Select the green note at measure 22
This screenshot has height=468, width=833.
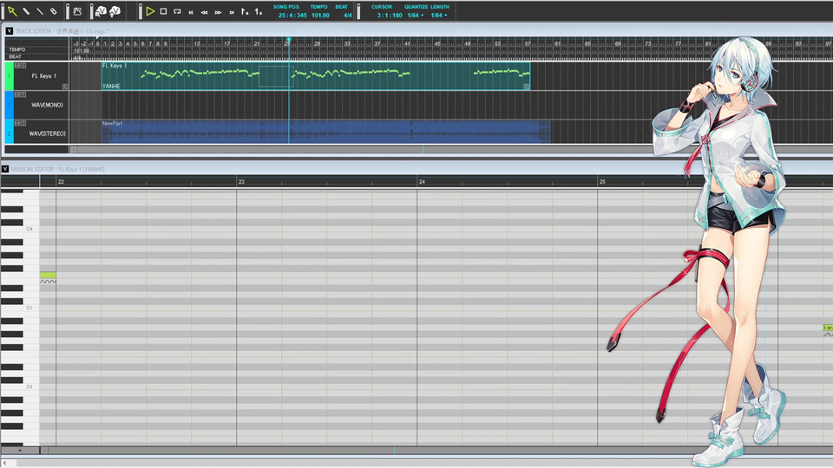click(x=48, y=275)
